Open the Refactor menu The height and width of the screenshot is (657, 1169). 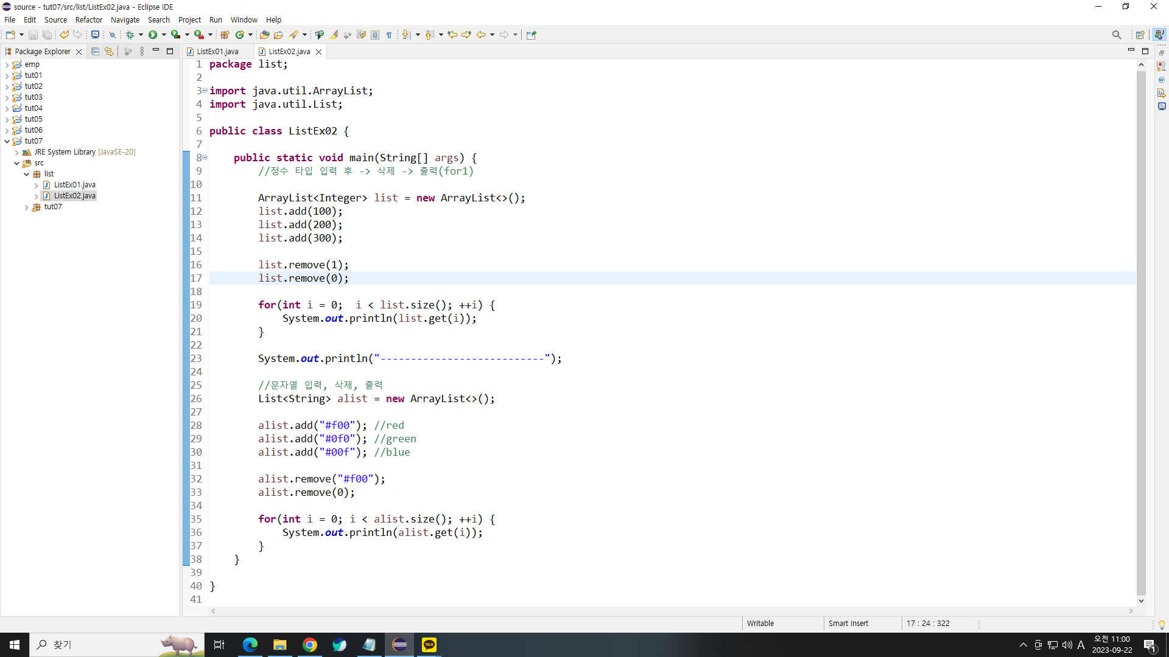coord(88,19)
